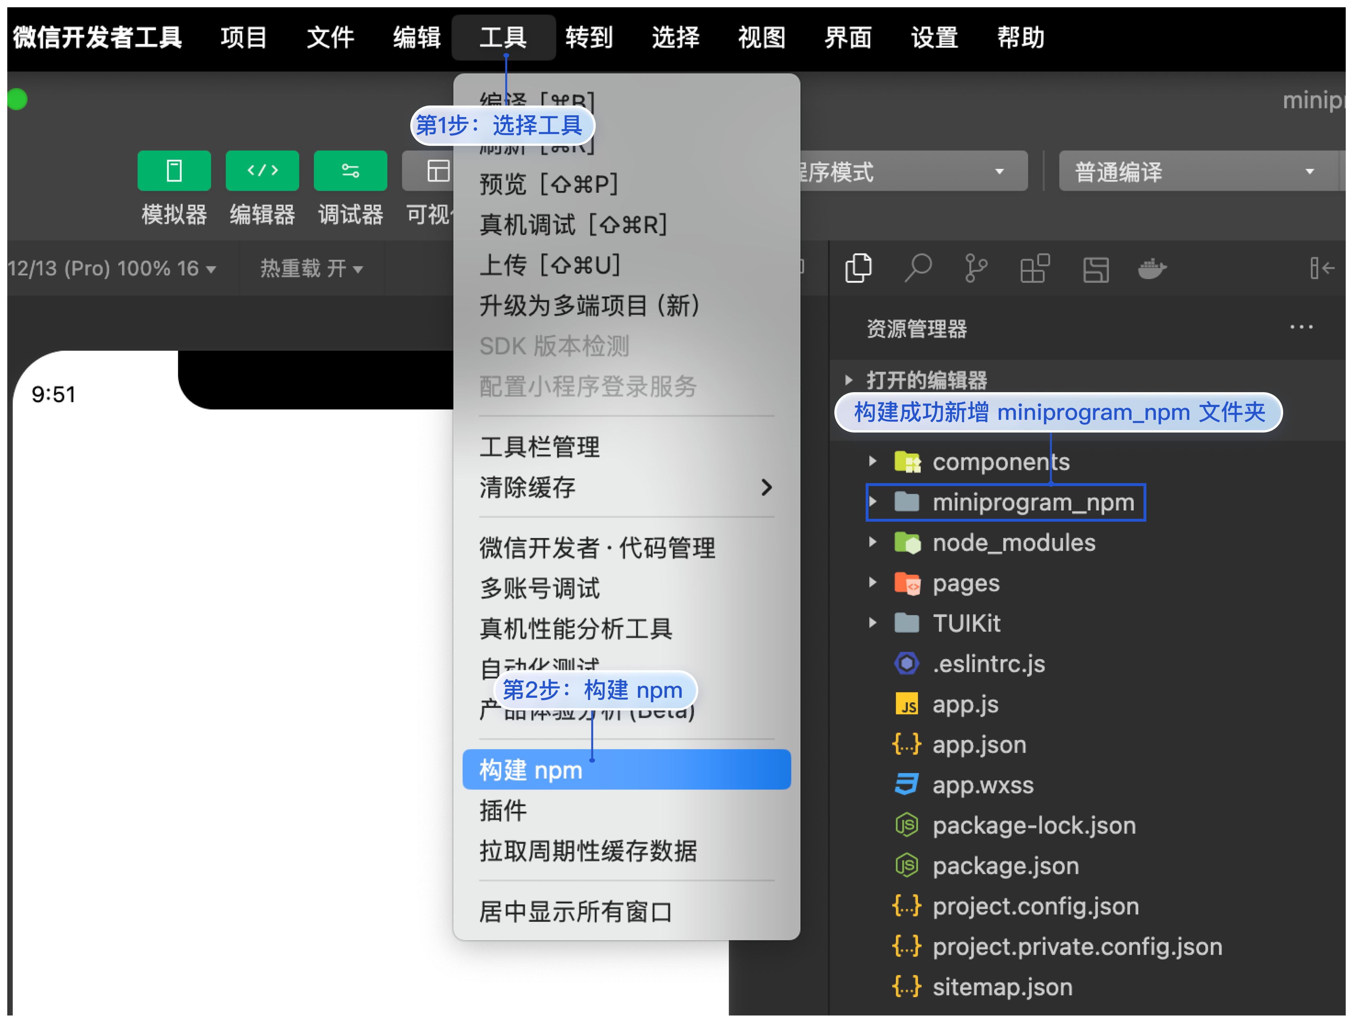The width and height of the screenshot is (1353, 1023).
Task: Select the .eslintrc.js file icon
Action: (x=906, y=663)
